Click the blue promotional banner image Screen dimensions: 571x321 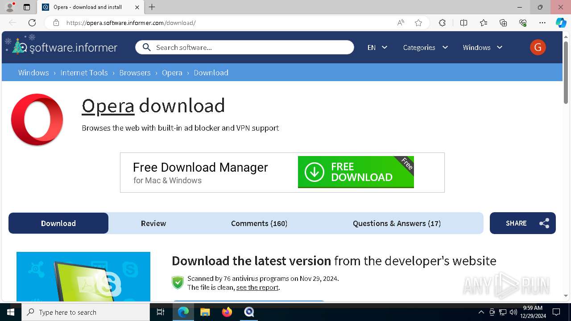(83, 276)
